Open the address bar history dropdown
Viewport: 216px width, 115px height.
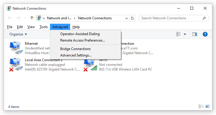(x=127, y=18)
